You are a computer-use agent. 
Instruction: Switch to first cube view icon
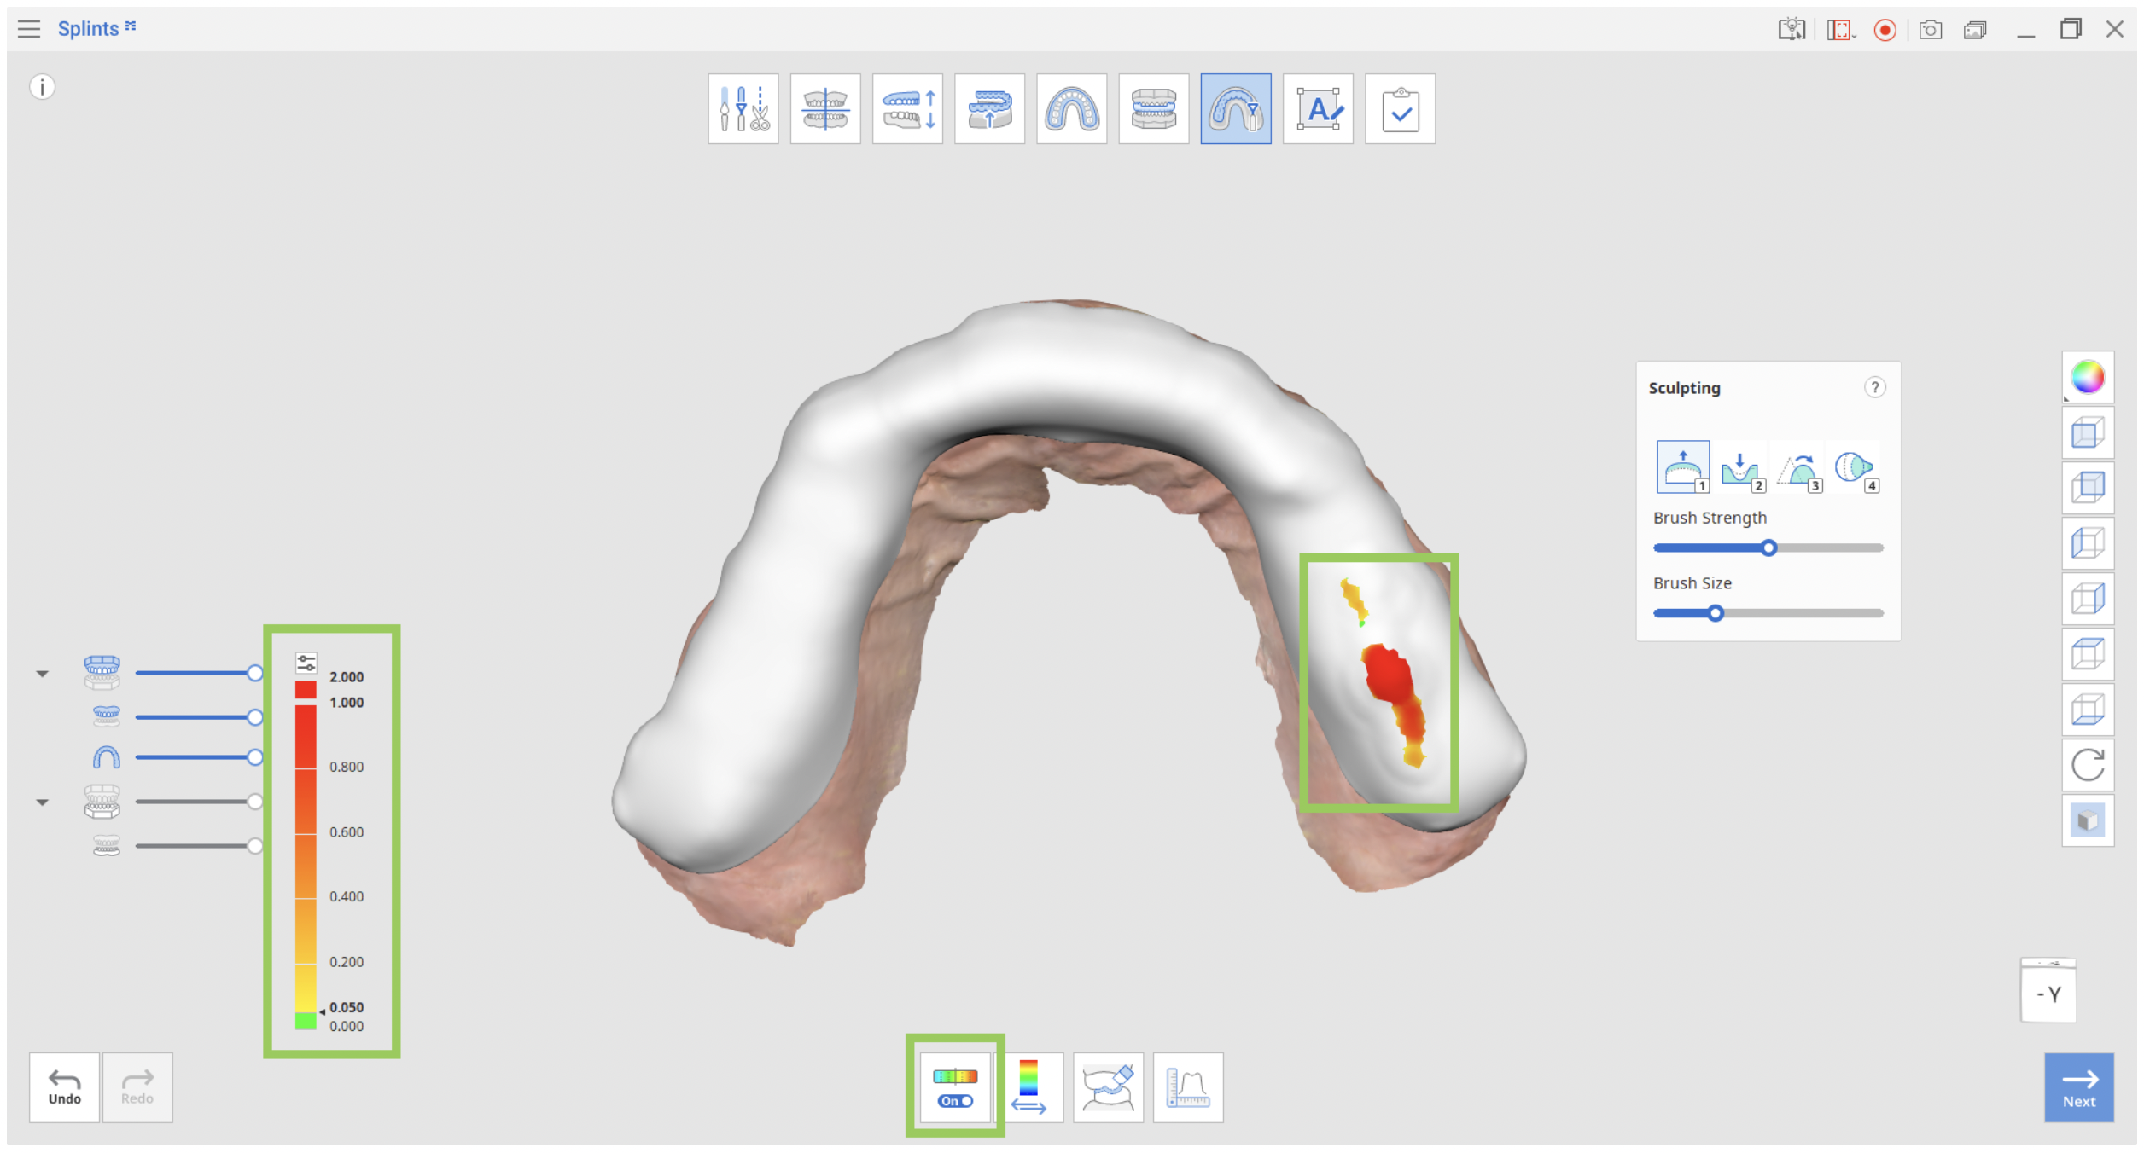2088,432
